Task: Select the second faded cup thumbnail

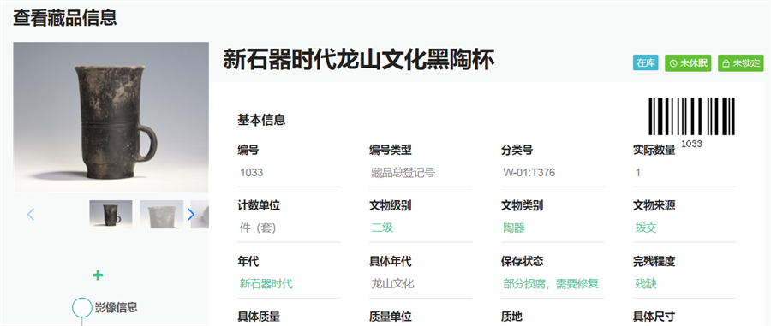Action: (x=162, y=214)
